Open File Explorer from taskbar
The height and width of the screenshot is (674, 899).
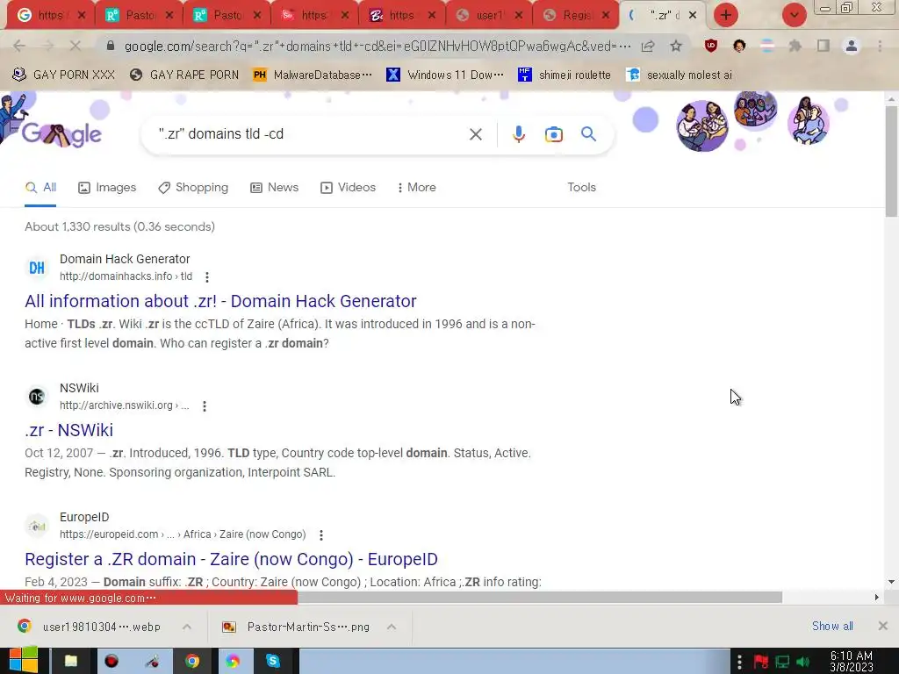click(70, 662)
